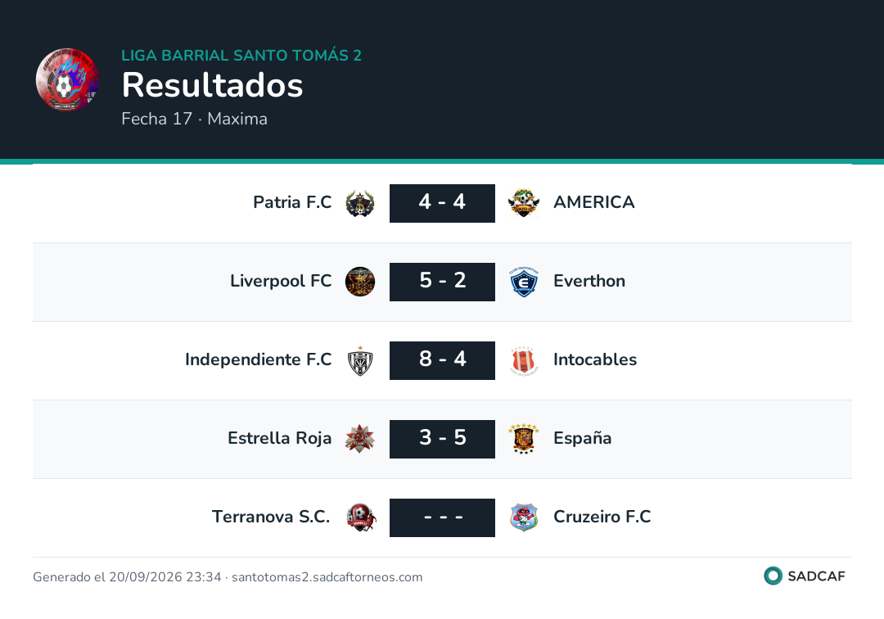Click the league logo in the header
Image resolution: width=884 pixels, height=619 pixels.
tap(67, 79)
